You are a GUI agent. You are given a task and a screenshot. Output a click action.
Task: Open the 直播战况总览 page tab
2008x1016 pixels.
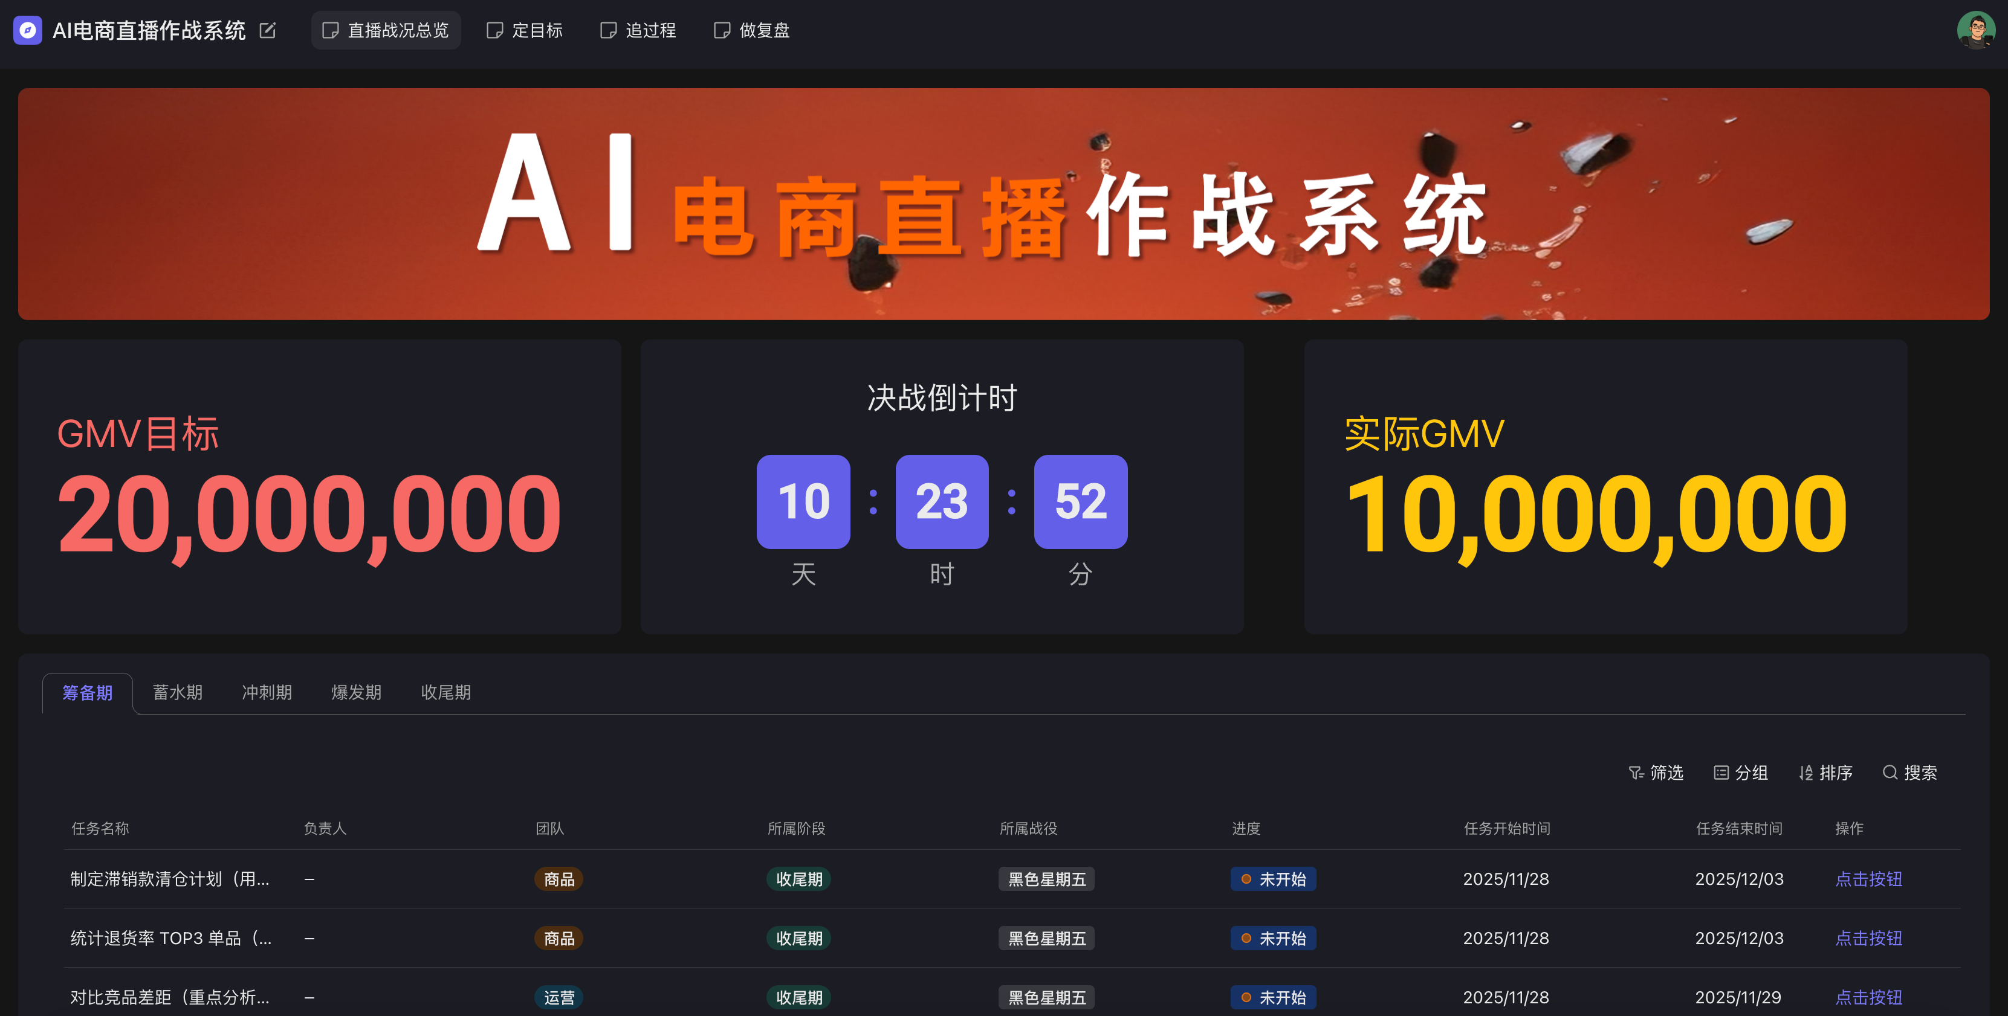coord(386,30)
